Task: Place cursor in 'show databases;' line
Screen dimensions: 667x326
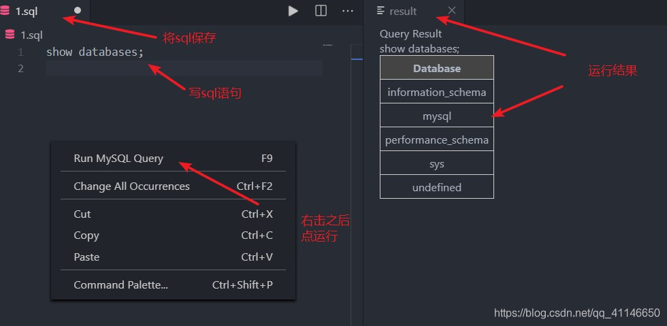Action: pos(95,52)
